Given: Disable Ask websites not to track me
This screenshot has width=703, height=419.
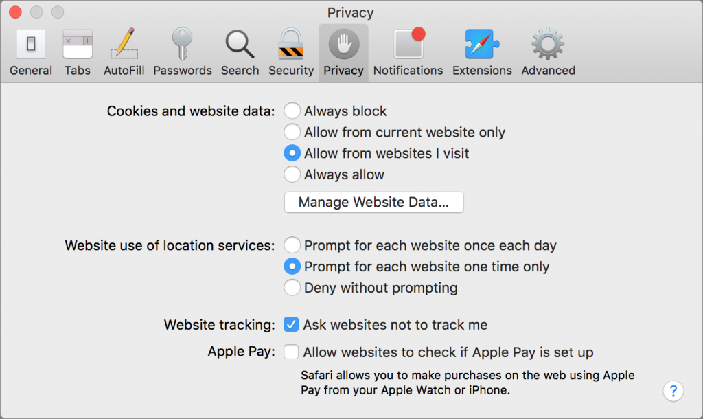Looking at the screenshot, I should pos(291,325).
